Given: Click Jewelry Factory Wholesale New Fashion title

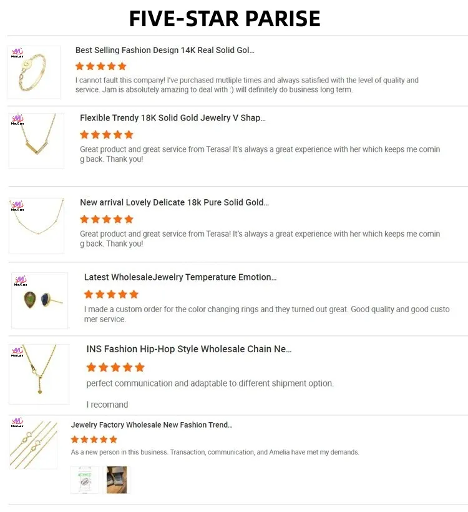Looking at the screenshot, I should (152, 425).
